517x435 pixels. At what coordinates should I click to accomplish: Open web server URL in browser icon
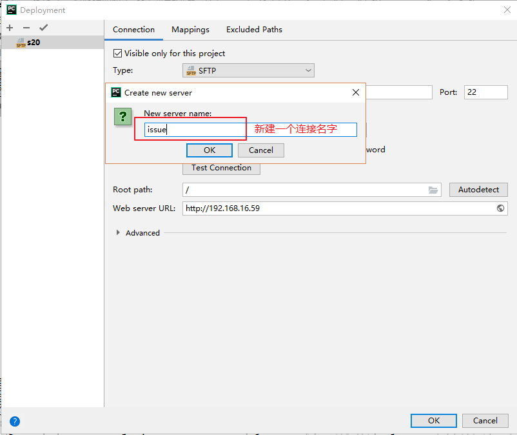point(500,208)
